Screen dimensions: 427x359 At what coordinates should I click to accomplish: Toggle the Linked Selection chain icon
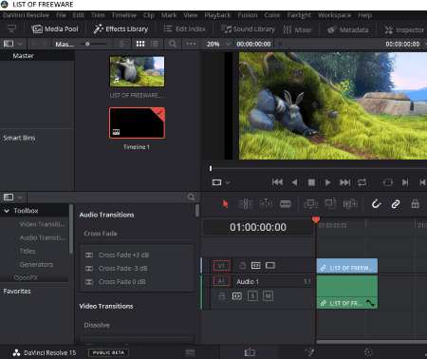point(396,204)
